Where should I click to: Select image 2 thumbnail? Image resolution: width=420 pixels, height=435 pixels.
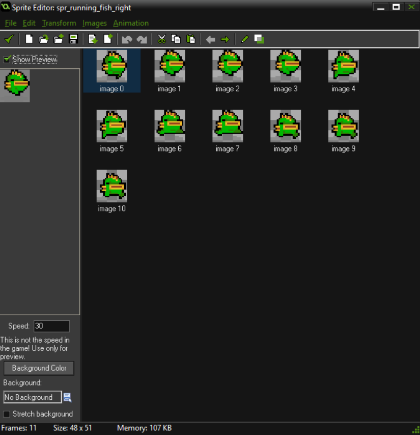pyautogui.click(x=228, y=66)
